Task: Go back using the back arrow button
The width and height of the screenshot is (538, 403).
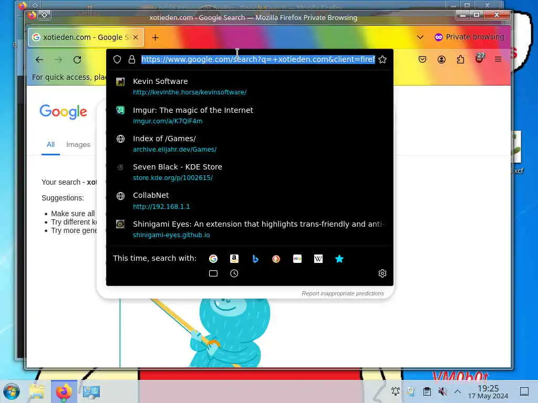Action: pos(39,60)
